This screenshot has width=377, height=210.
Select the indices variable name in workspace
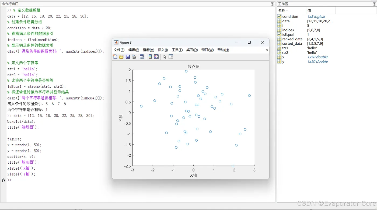tap(288, 30)
